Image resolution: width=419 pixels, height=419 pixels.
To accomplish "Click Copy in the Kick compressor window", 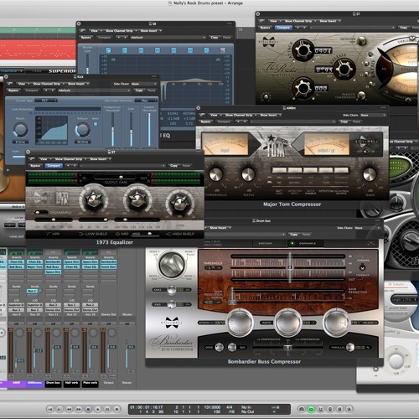I will (139, 91).
